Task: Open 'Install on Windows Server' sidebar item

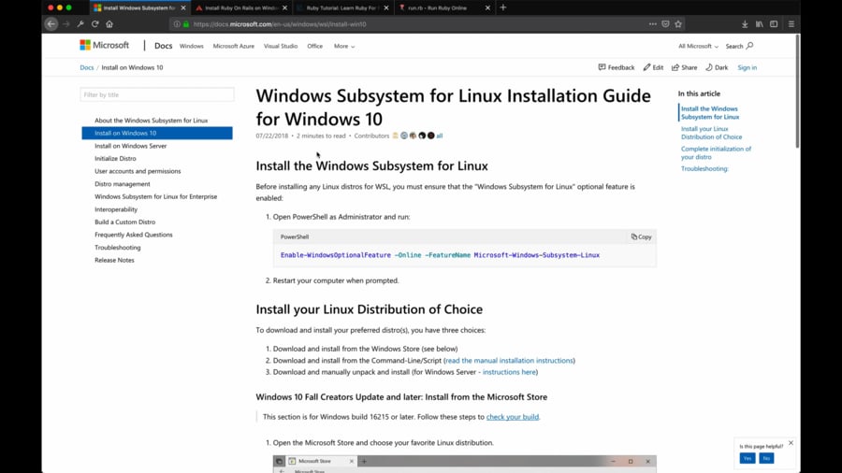Action: pyautogui.click(x=130, y=146)
